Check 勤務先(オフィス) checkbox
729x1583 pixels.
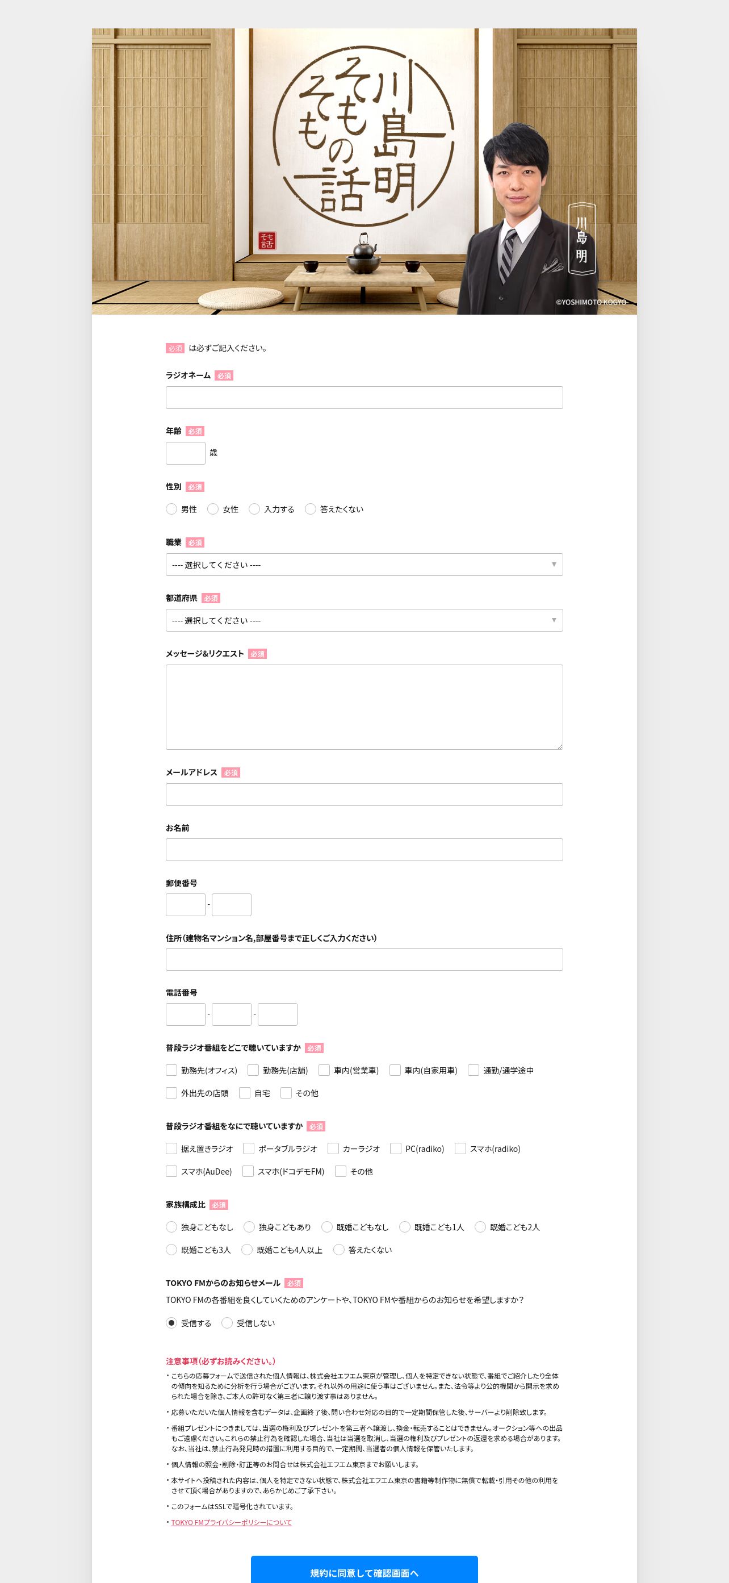tap(171, 1071)
